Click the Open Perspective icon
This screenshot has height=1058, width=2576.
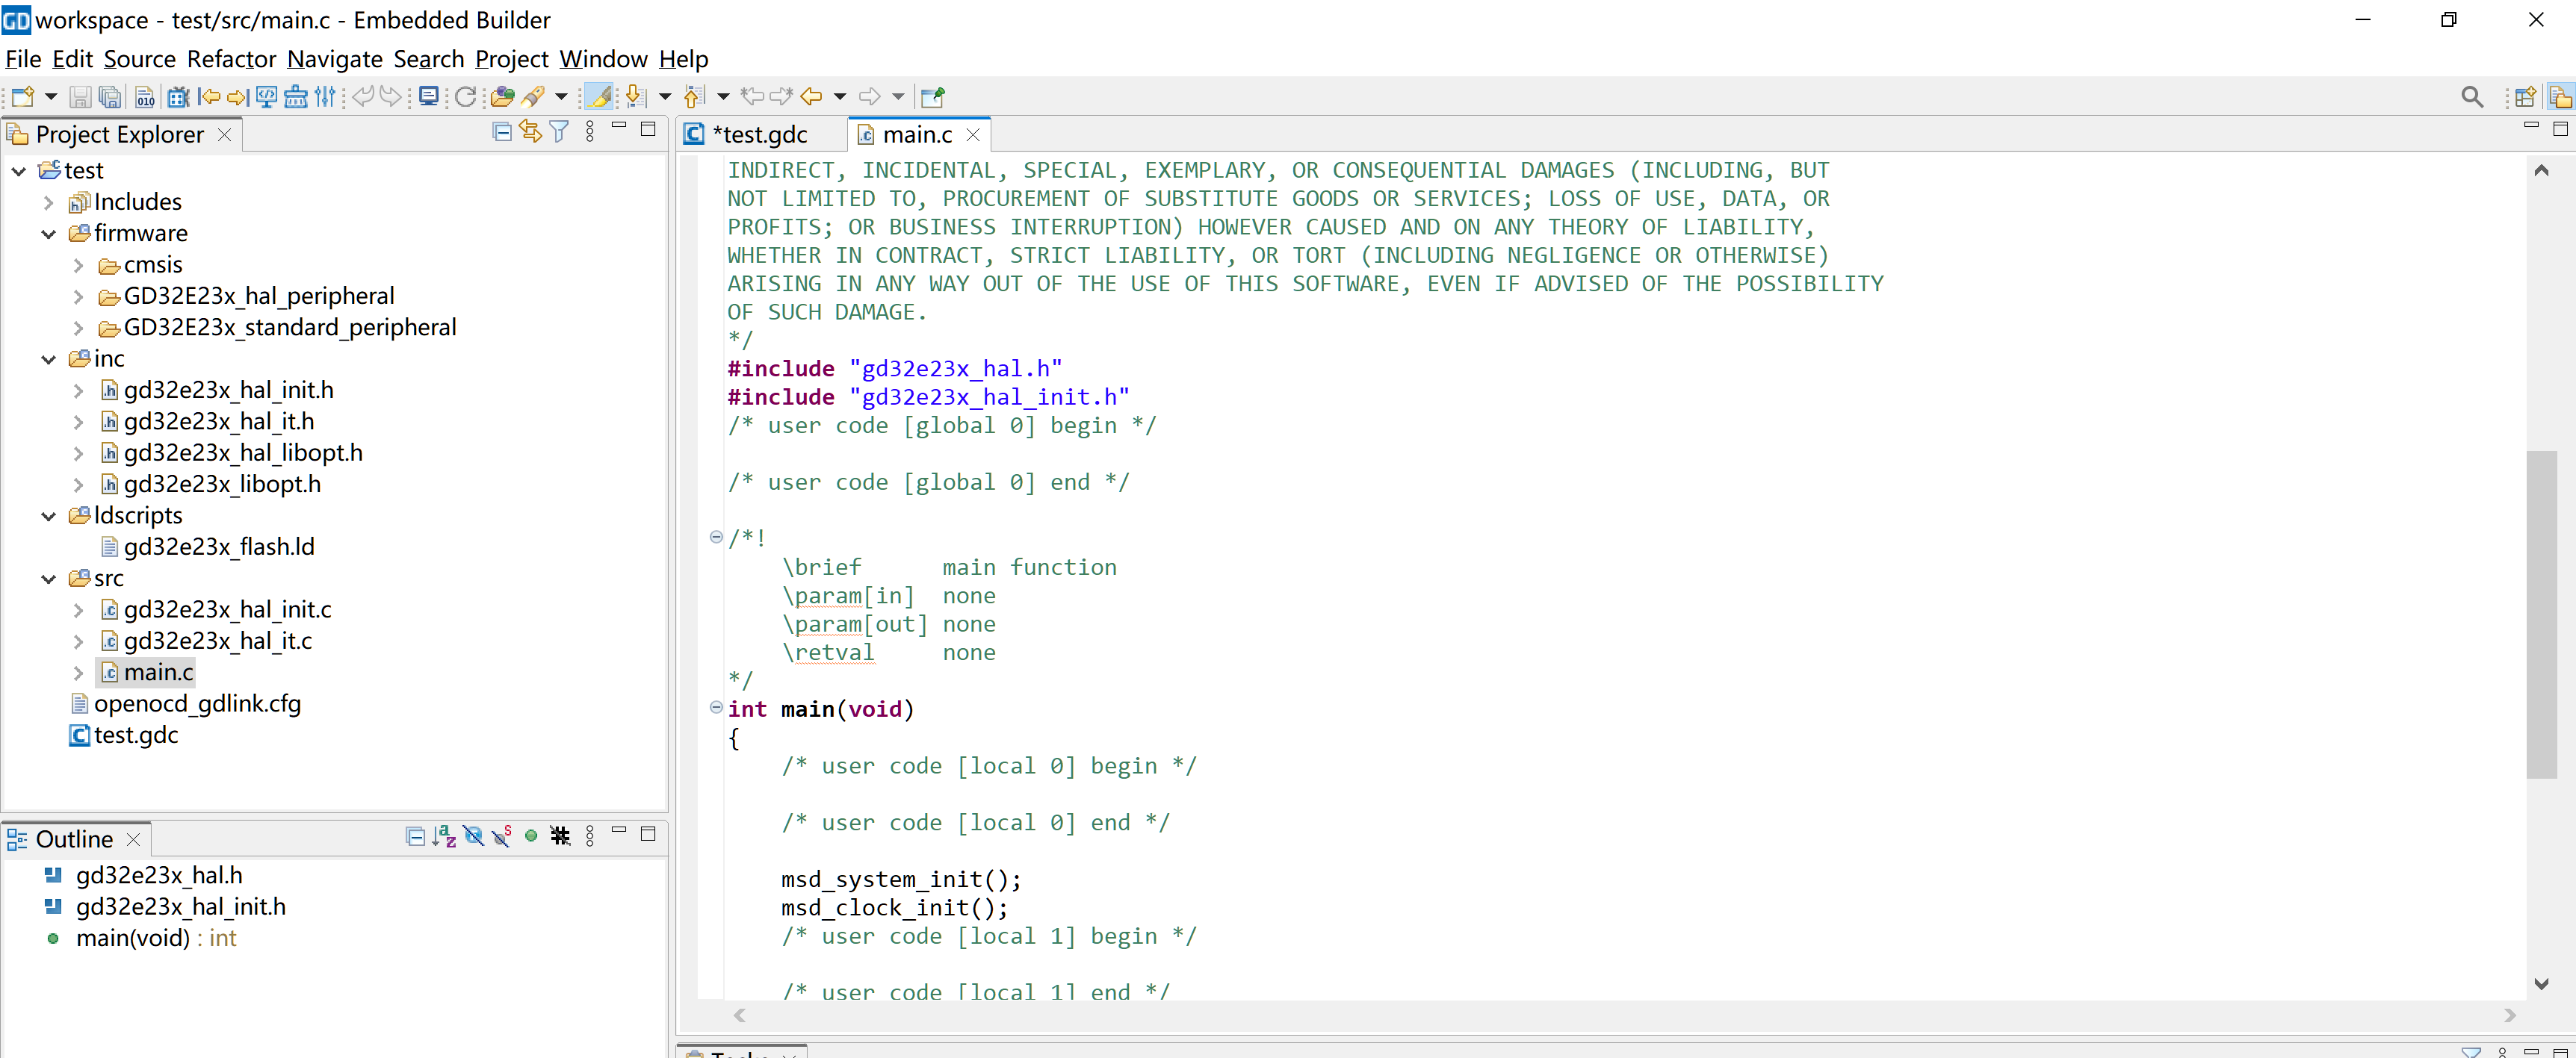coord(2525,97)
